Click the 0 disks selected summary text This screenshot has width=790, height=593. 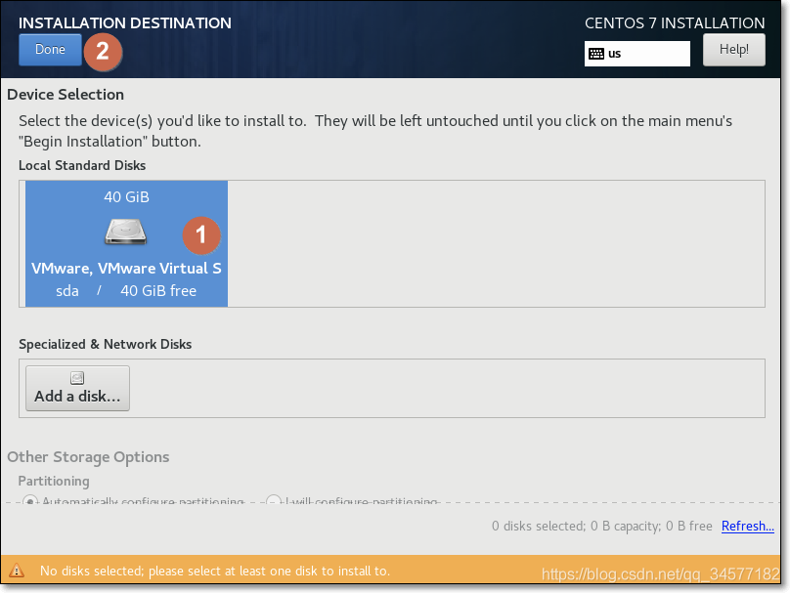602,526
